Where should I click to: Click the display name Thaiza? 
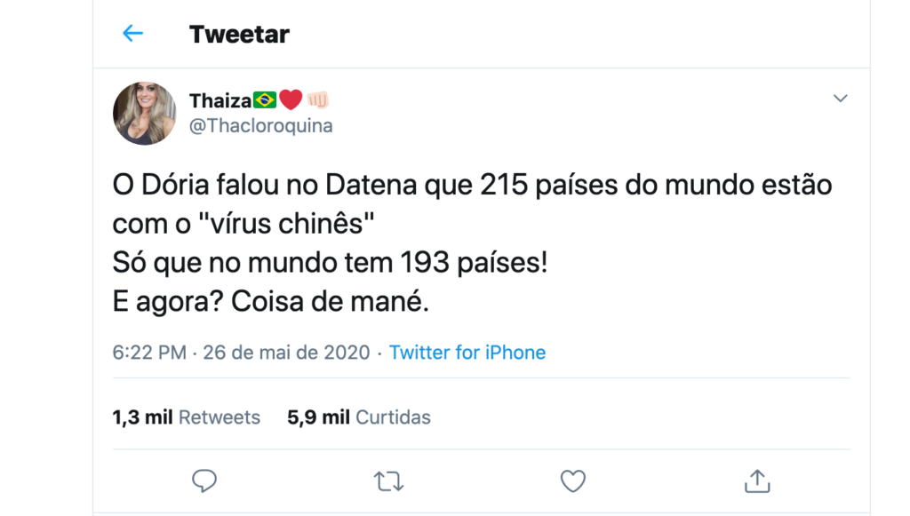pos(220,100)
